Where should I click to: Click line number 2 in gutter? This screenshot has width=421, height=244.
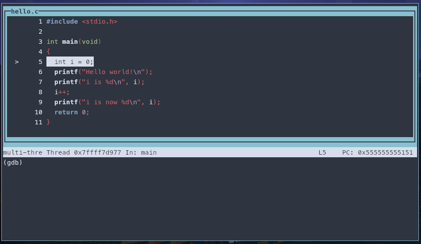(x=40, y=32)
